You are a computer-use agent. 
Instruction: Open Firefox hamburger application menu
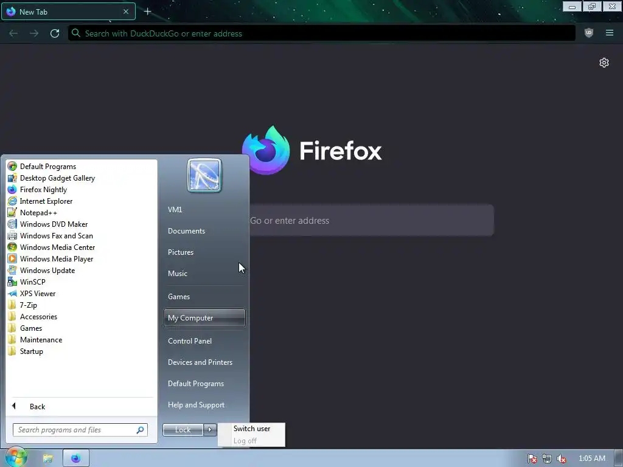pos(610,33)
